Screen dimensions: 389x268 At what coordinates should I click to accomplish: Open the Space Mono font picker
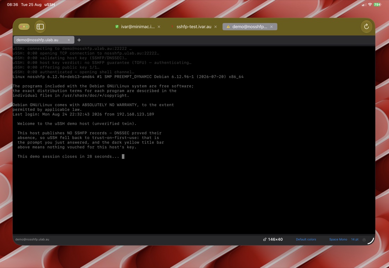pyautogui.click(x=338, y=239)
